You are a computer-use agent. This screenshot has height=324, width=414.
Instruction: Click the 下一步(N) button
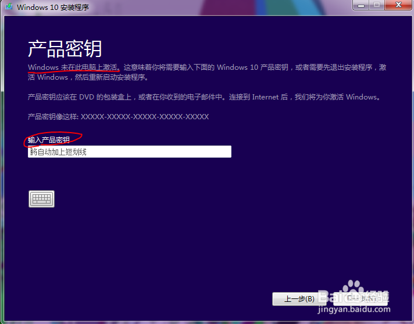(x=361, y=299)
